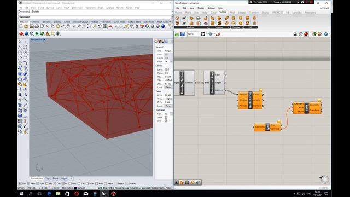Click the four-viewport layout icon in Rhino toolbar

pos(105,26)
